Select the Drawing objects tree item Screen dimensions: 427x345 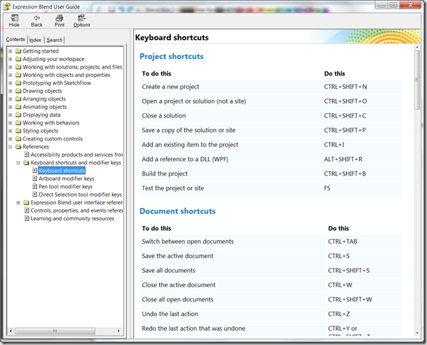point(42,91)
